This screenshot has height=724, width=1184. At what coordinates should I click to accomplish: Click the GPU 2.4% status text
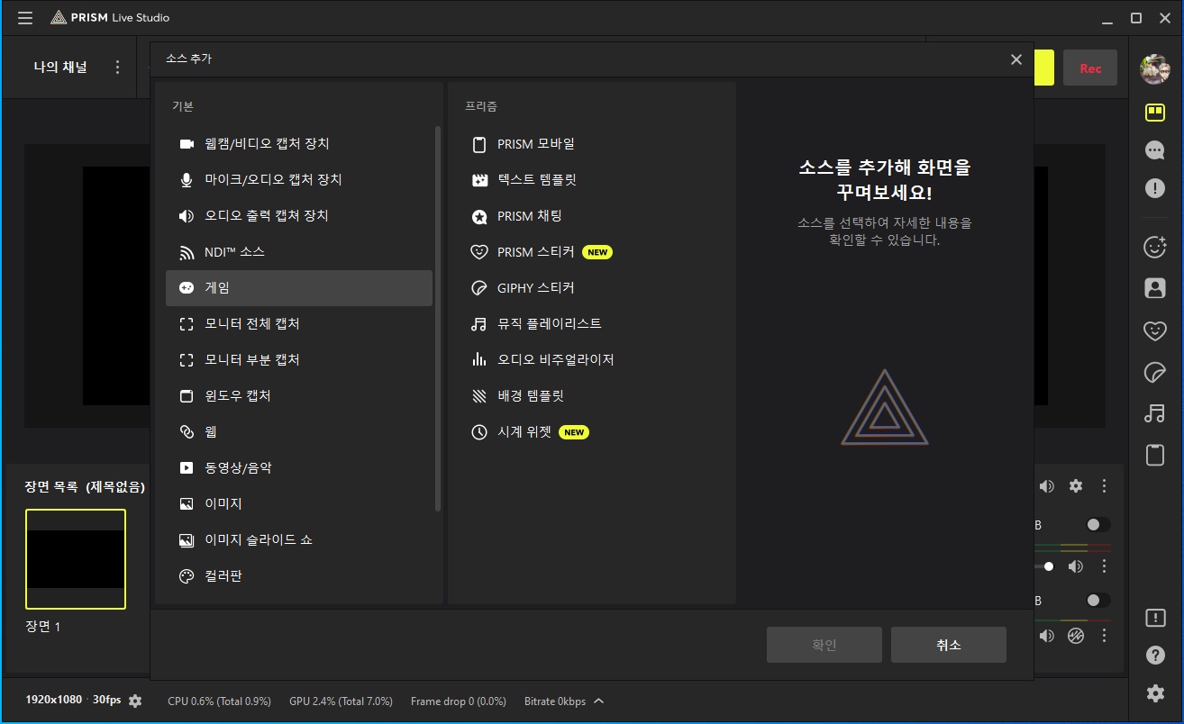(342, 701)
